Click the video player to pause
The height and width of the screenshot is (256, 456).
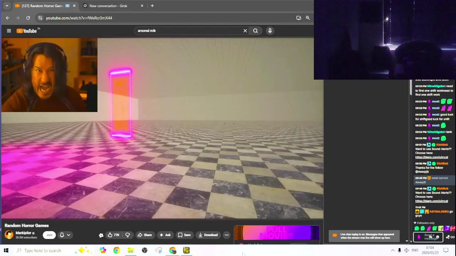pyautogui.click(x=162, y=128)
